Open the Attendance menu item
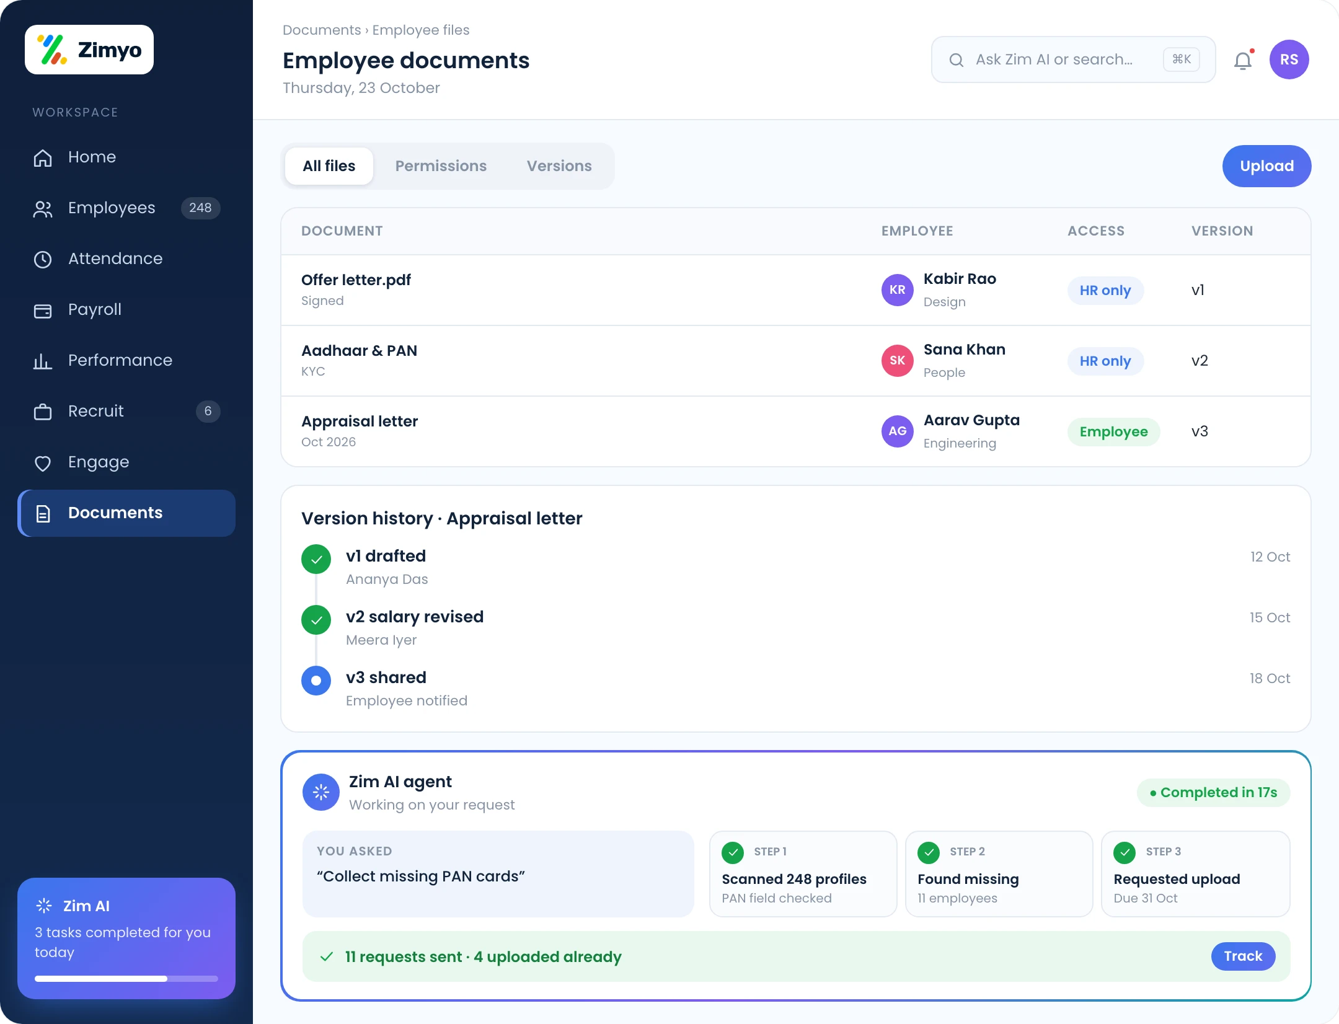1339x1024 pixels. 115,259
